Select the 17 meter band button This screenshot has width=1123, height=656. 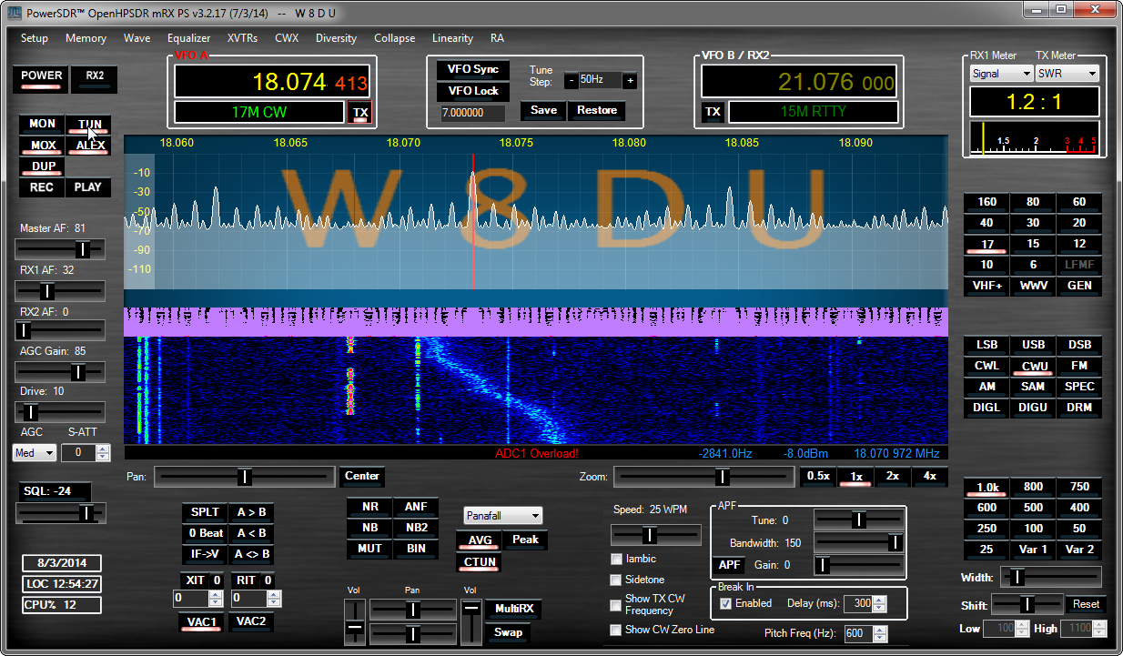[986, 245]
